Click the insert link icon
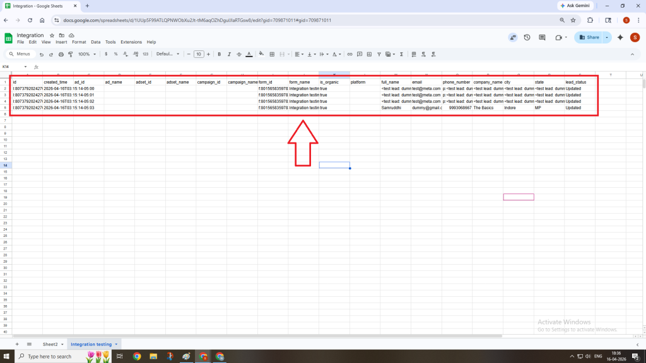The height and width of the screenshot is (363, 646). [350, 54]
